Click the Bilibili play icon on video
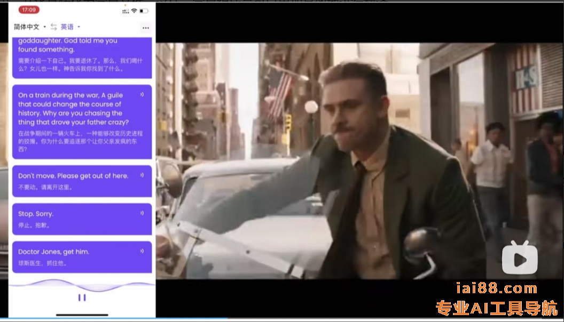564x322 pixels. coord(520,258)
